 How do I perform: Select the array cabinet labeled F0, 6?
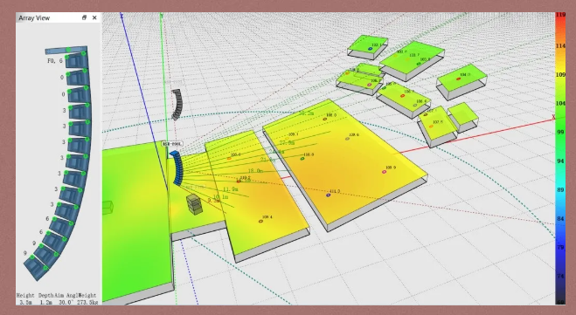click(76, 60)
